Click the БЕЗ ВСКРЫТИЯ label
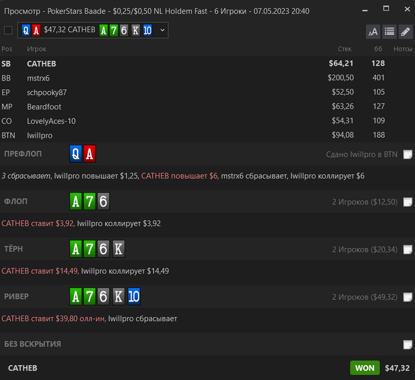 point(33,344)
